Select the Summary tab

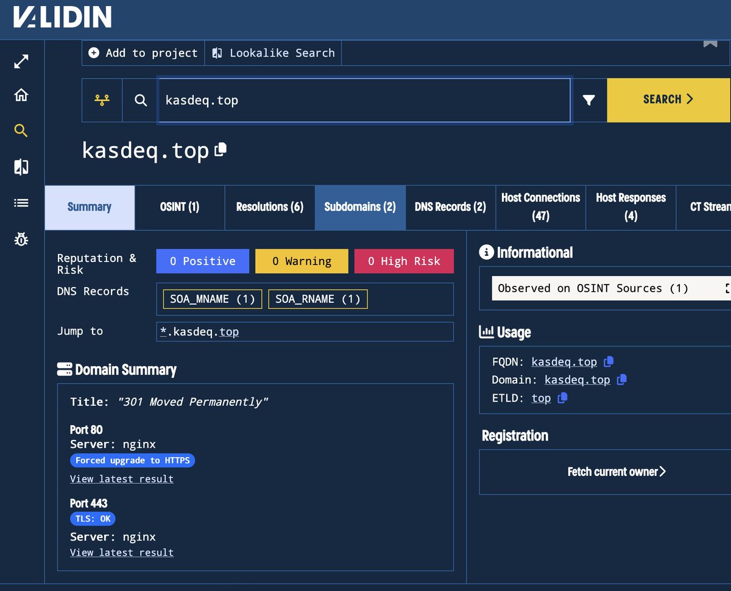[90, 207]
